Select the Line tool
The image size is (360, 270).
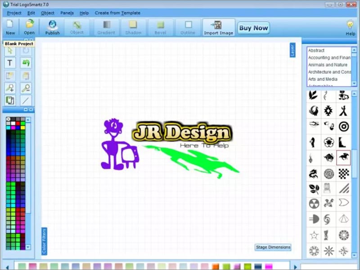point(26,100)
